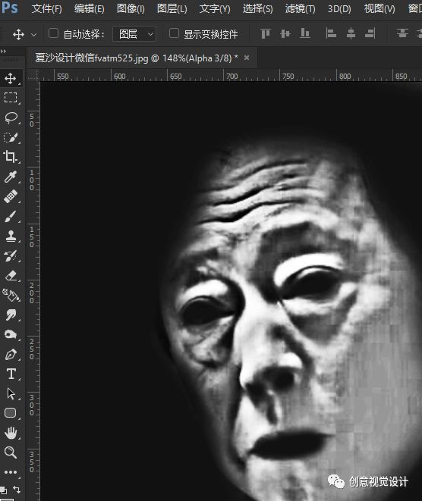Click the Photoshop Ps logo
Screen dimensions: 422x501
(9, 7)
